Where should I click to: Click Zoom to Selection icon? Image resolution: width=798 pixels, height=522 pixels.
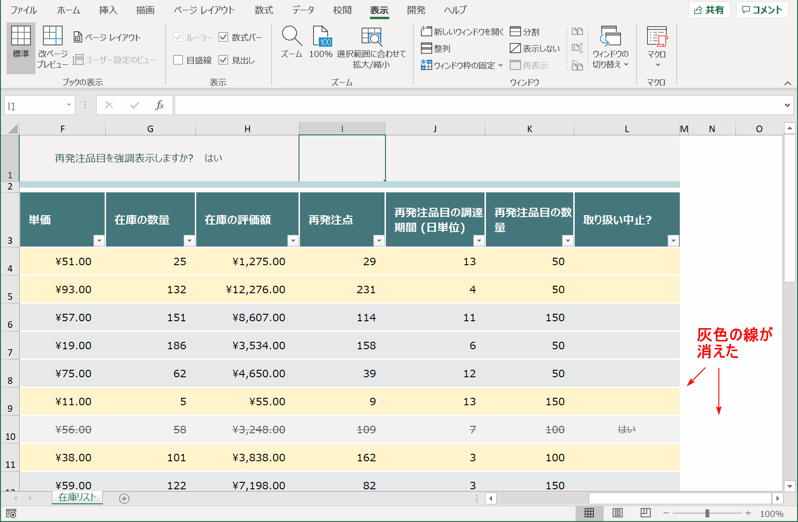coord(371,36)
